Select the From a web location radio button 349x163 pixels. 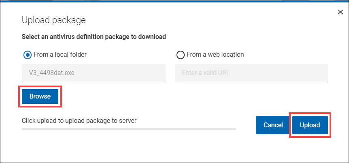(x=181, y=54)
